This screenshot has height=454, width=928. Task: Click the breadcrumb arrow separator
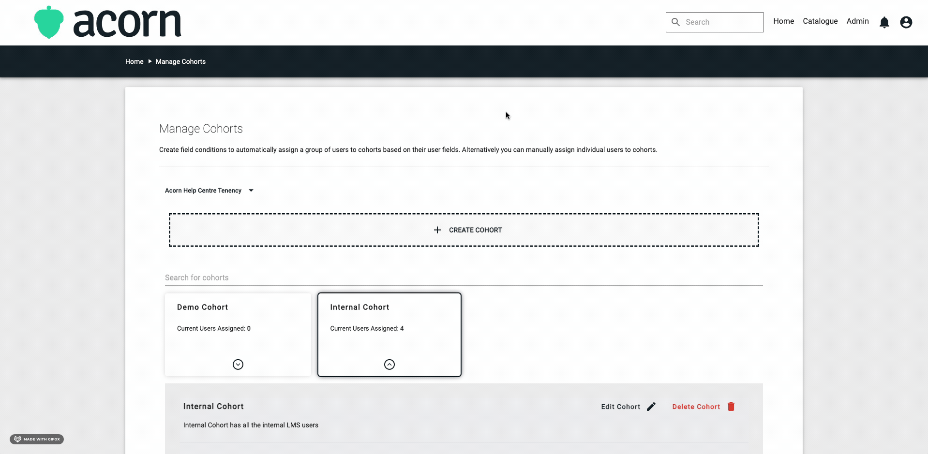pyautogui.click(x=150, y=61)
